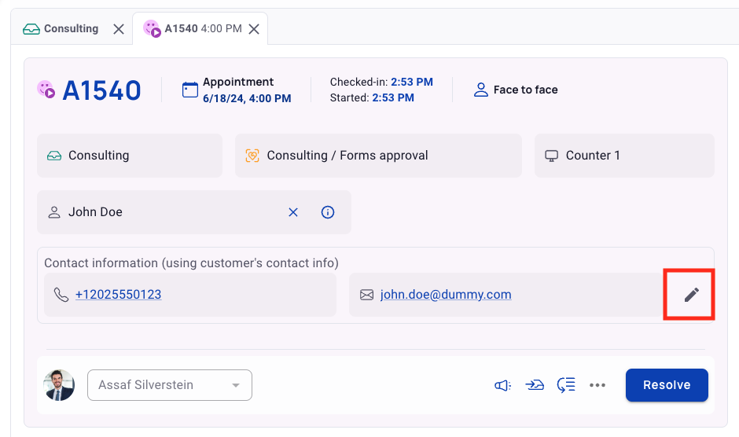Image resolution: width=739 pixels, height=437 pixels.
Task: Click the Counter 1 field
Action: [x=624, y=156]
